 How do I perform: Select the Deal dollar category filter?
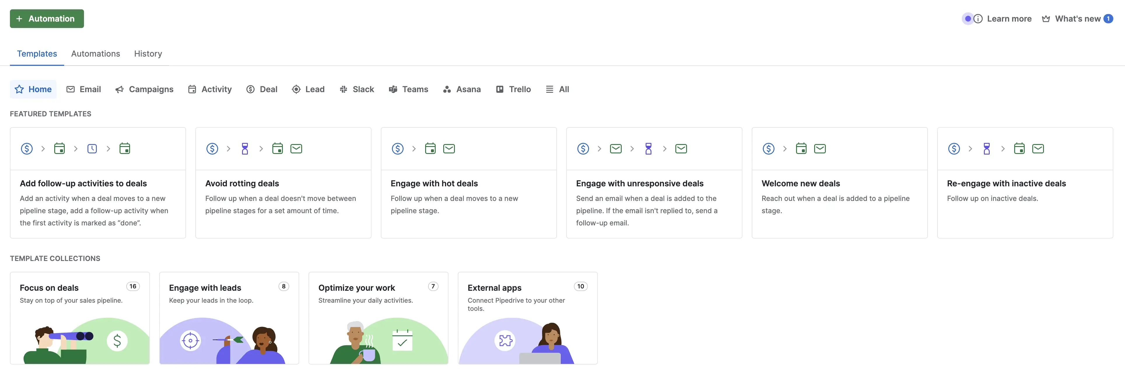pos(262,90)
